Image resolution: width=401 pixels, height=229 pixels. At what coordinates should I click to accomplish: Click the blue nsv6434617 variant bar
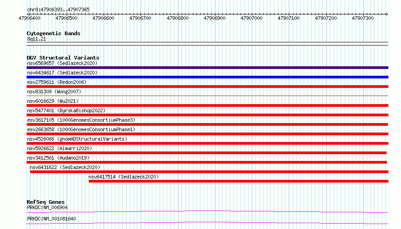pos(207,77)
